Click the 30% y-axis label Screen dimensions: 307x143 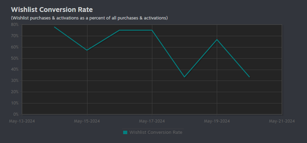(15, 81)
